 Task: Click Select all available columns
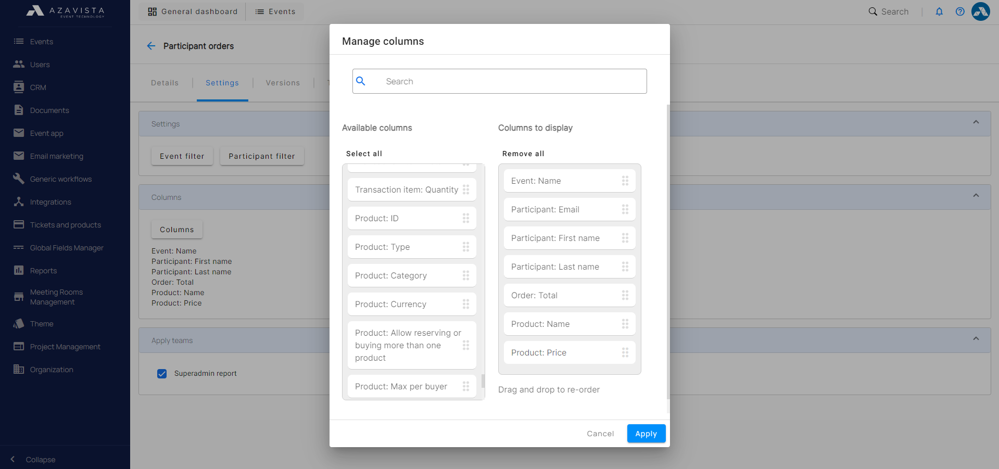364,154
